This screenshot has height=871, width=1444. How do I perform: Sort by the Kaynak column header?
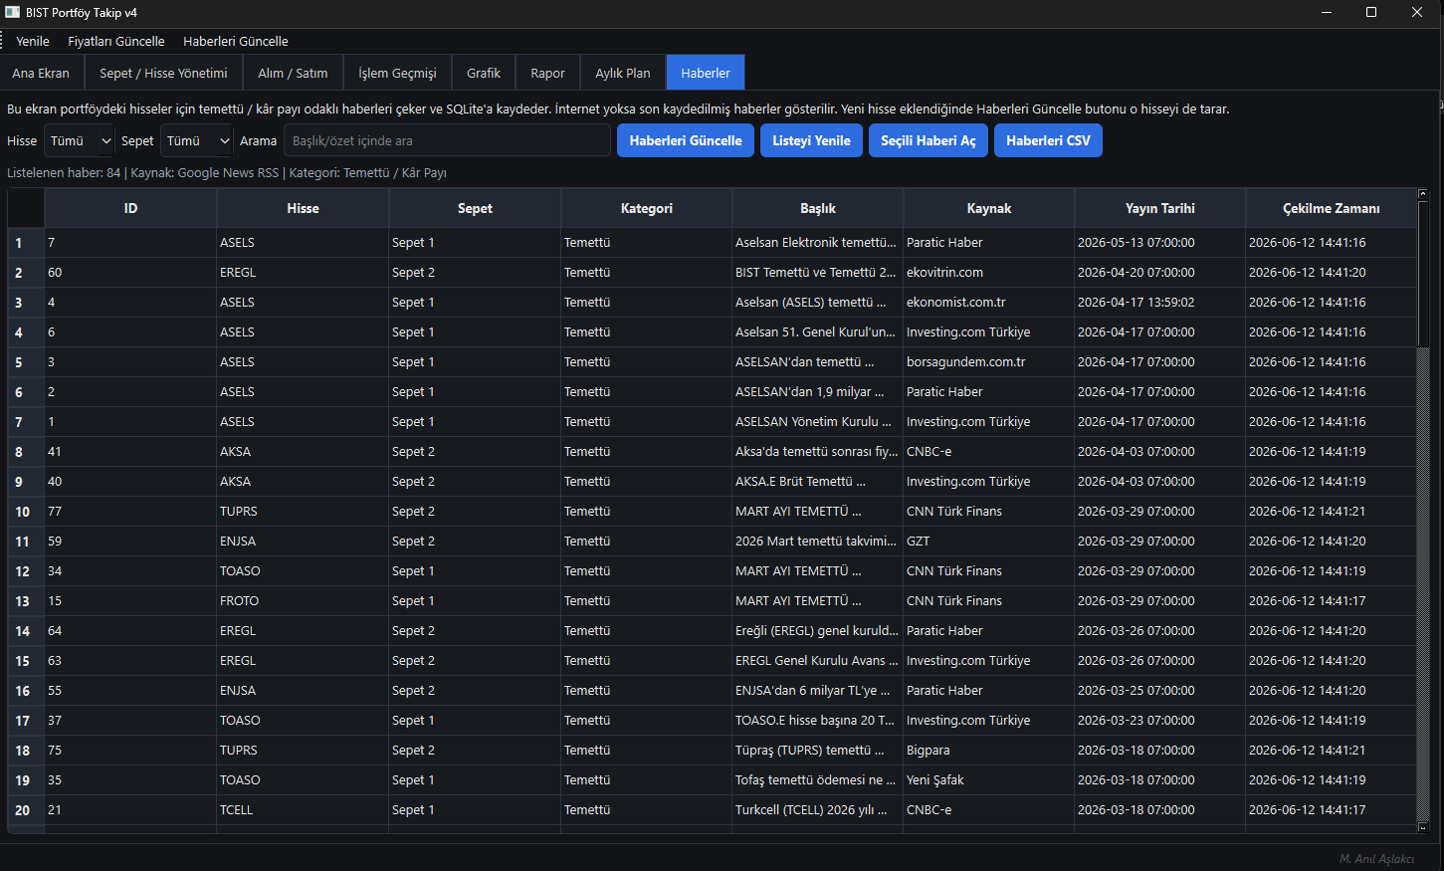989,208
